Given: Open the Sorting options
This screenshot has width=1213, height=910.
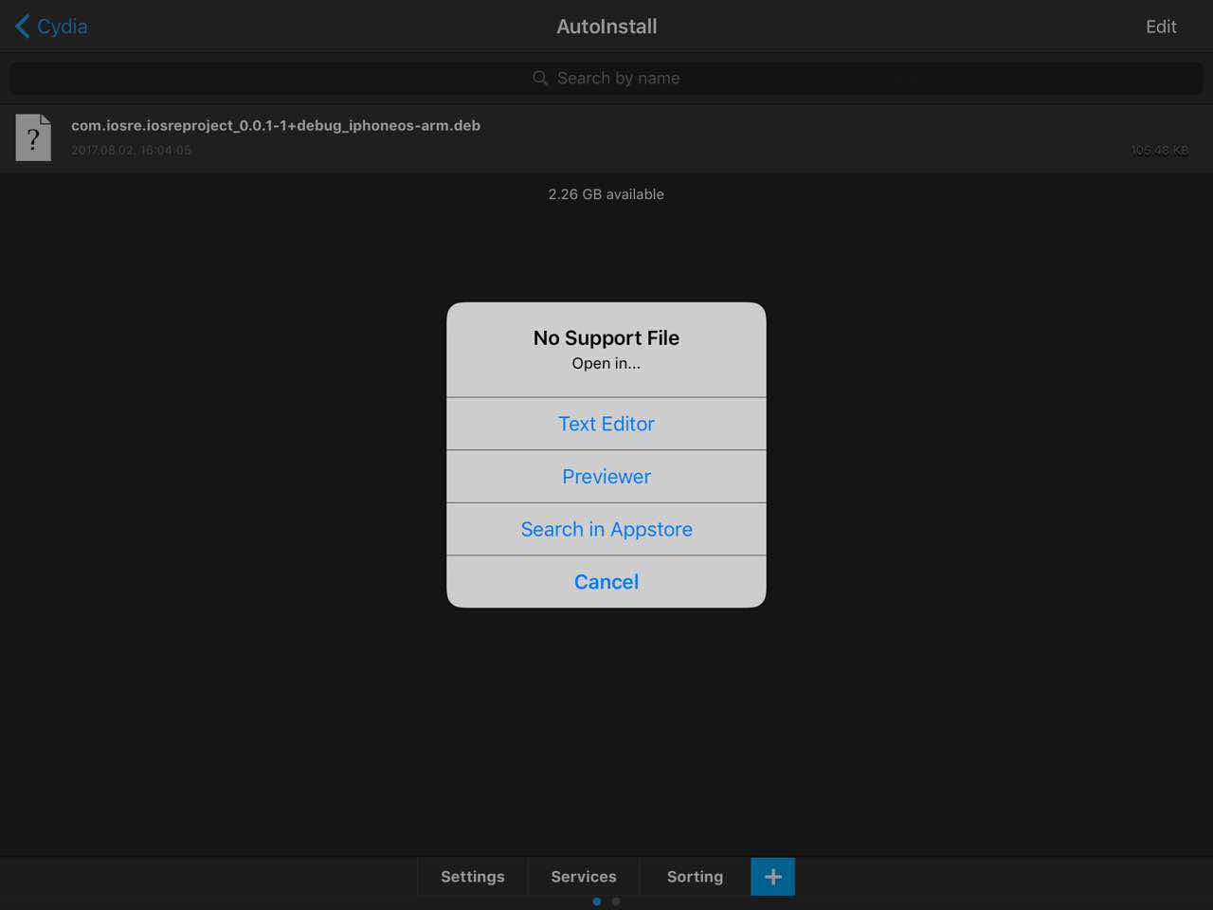Looking at the screenshot, I should [695, 877].
